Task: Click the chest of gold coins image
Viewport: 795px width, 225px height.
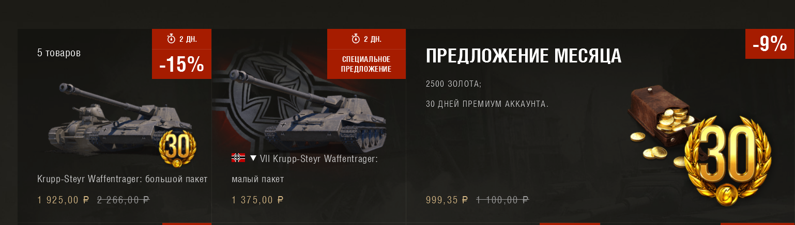Action: 656,123
